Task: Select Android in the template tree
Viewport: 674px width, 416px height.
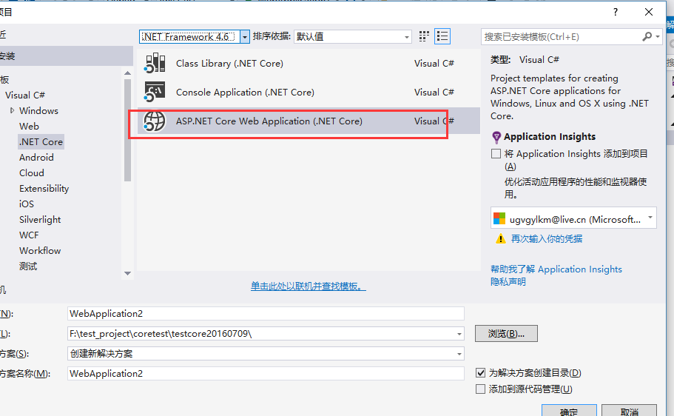Action: pyautogui.click(x=36, y=157)
